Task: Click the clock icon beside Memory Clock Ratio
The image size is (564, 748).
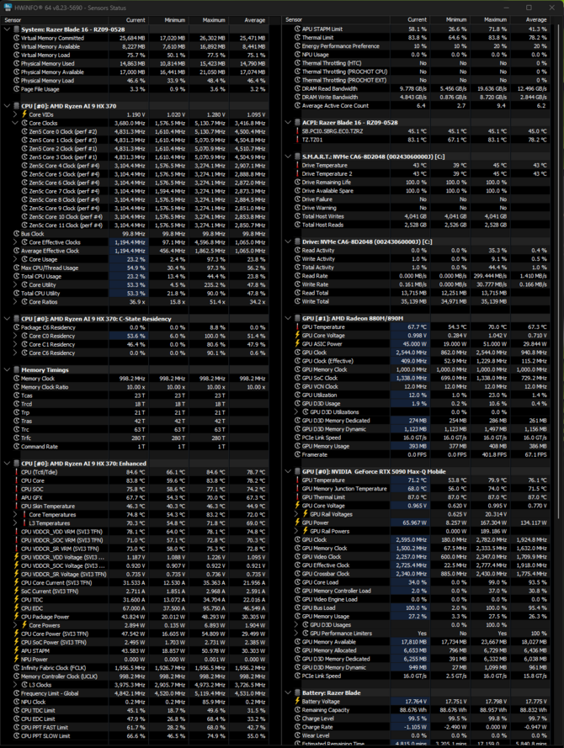Action: [x=16, y=387]
